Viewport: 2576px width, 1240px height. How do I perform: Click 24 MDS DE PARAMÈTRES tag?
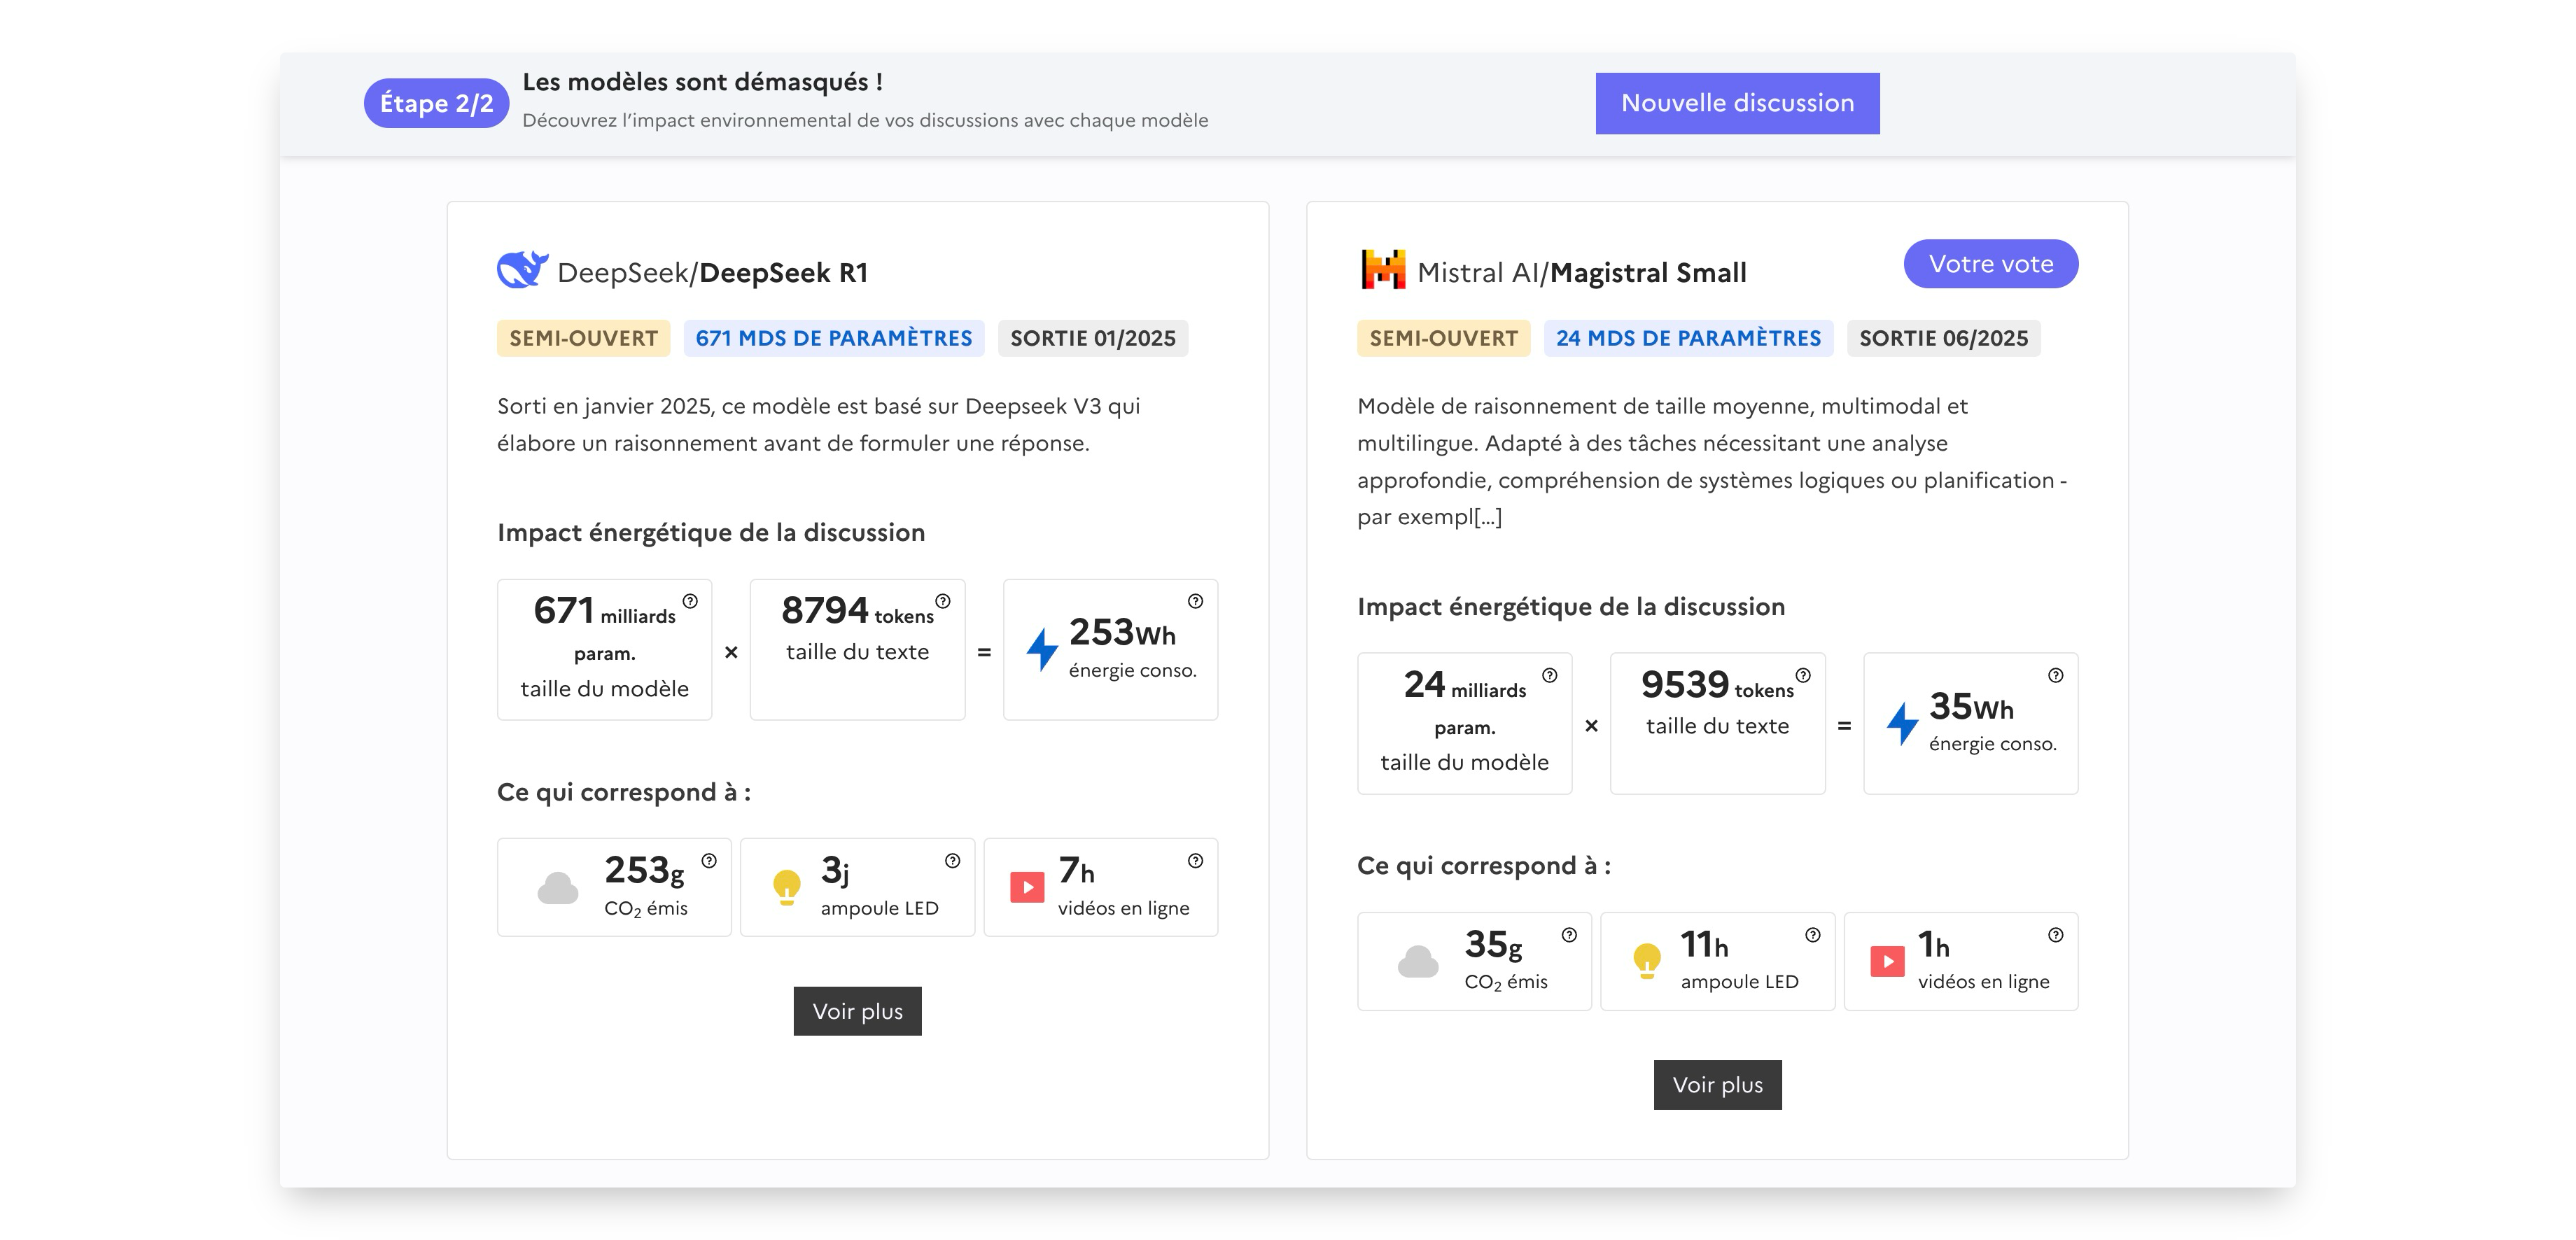click(x=1688, y=338)
